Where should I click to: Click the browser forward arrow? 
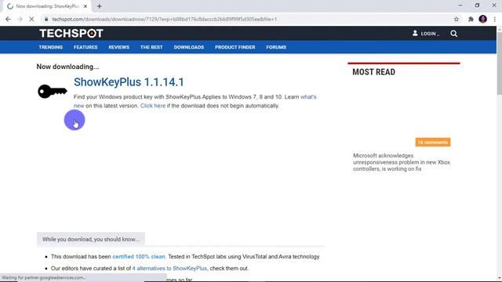[x=20, y=19]
